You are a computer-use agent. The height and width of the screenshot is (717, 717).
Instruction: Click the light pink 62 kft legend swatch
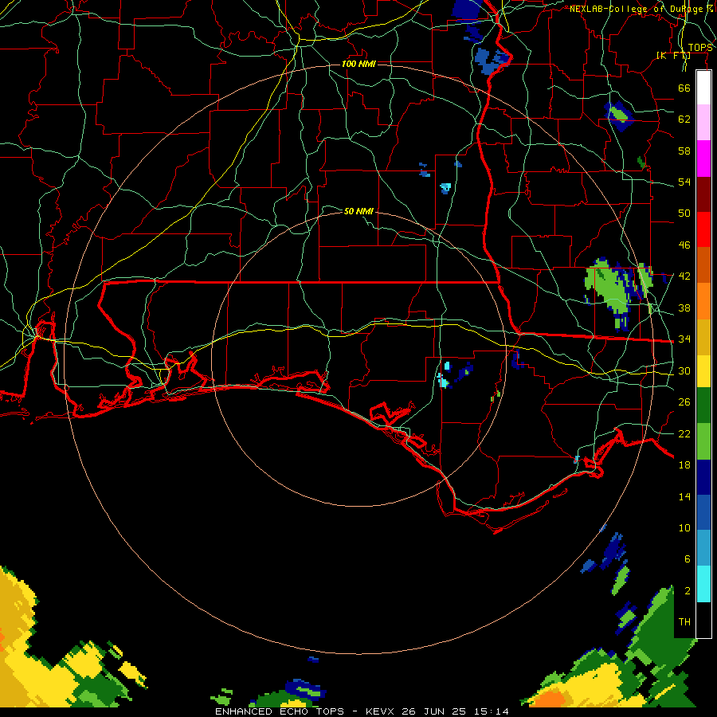tap(703, 122)
